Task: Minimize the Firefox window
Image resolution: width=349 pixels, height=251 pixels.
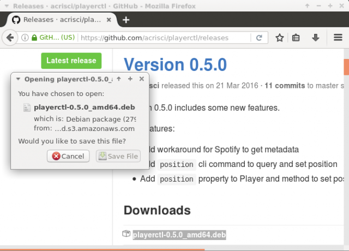Action: pos(318,6)
